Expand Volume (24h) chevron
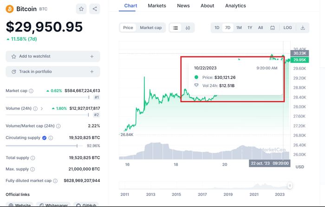Image resolution: width=325 pixels, height=207 pixels. coord(41,108)
